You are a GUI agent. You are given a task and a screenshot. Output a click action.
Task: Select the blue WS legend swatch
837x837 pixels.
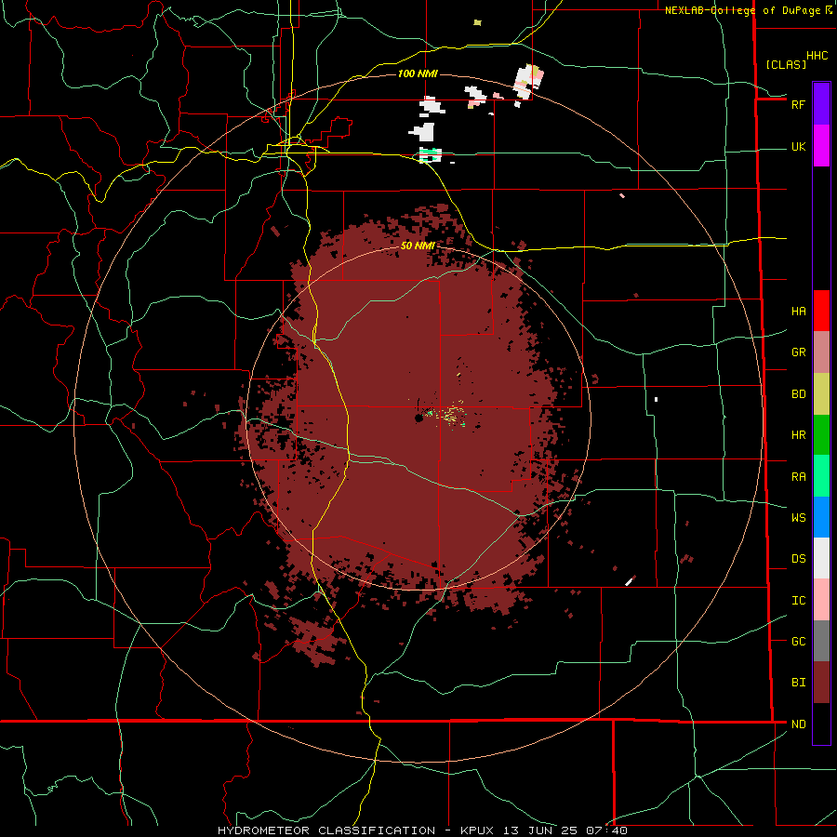coord(821,517)
